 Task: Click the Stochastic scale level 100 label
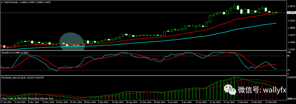click(289, 52)
